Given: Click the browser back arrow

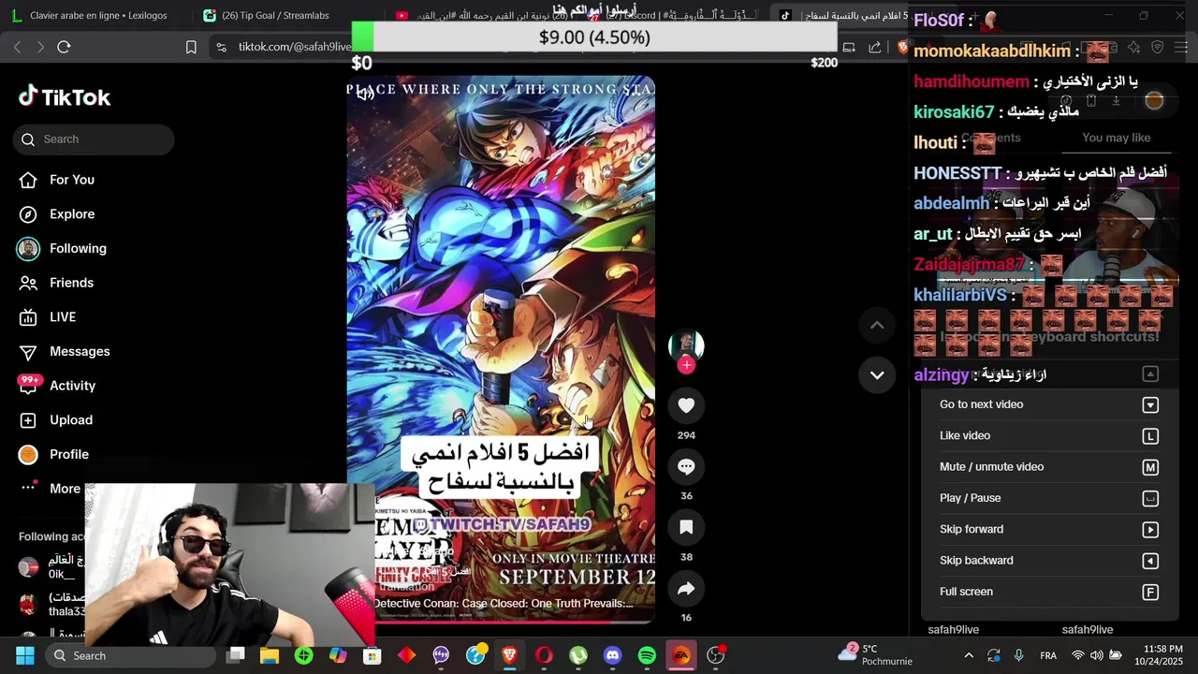Looking at the screenshot, I should pyautogui.click(x=17, y=47).
